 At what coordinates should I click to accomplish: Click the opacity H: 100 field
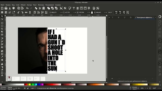coord(18,88)
